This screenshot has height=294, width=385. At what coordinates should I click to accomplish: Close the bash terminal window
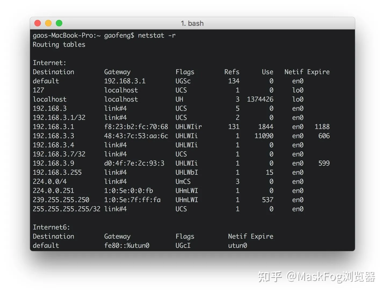[38, 23]
